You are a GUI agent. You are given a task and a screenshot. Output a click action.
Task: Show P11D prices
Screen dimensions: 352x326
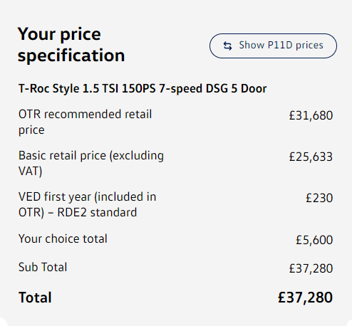(x=273, y=46)
